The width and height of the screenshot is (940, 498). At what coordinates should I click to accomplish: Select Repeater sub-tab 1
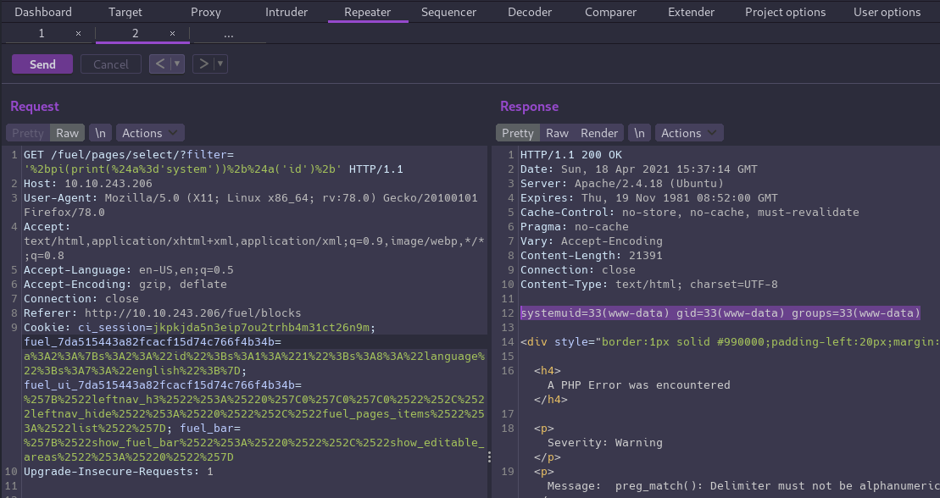pos(42,34)
